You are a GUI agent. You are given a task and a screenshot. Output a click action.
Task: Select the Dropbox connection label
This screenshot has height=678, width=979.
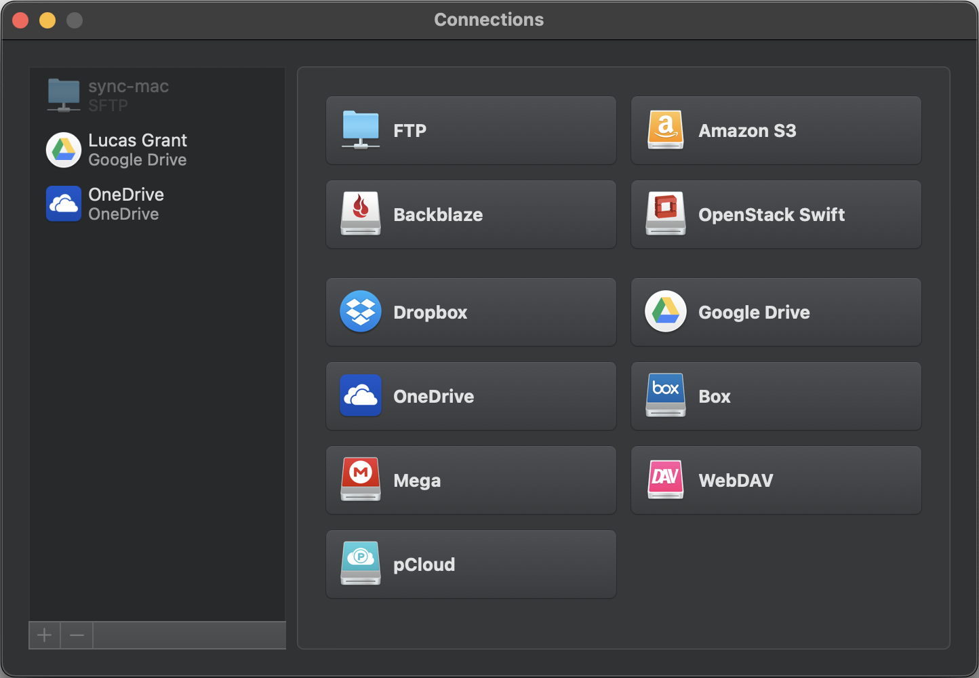tap(431, 313)
